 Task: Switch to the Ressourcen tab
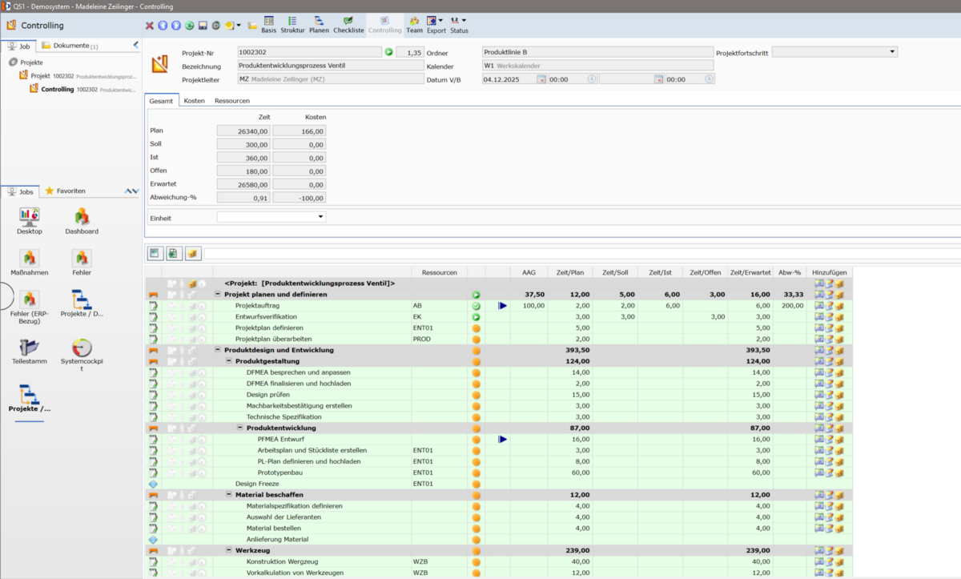pos(231,101)
